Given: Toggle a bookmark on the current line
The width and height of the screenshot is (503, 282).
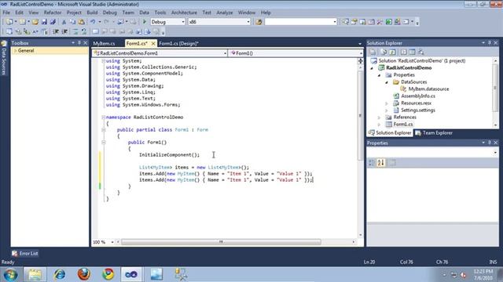Looking at the screenshot, I should (95, 31).
